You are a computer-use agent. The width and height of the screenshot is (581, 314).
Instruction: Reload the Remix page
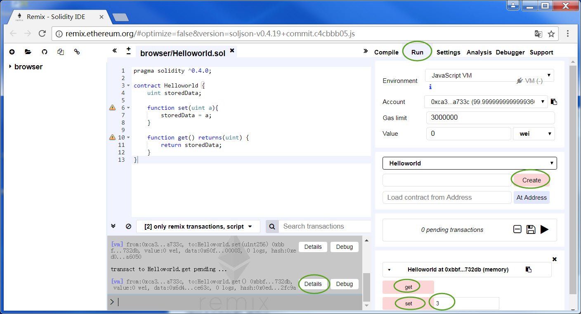(42, 34)
